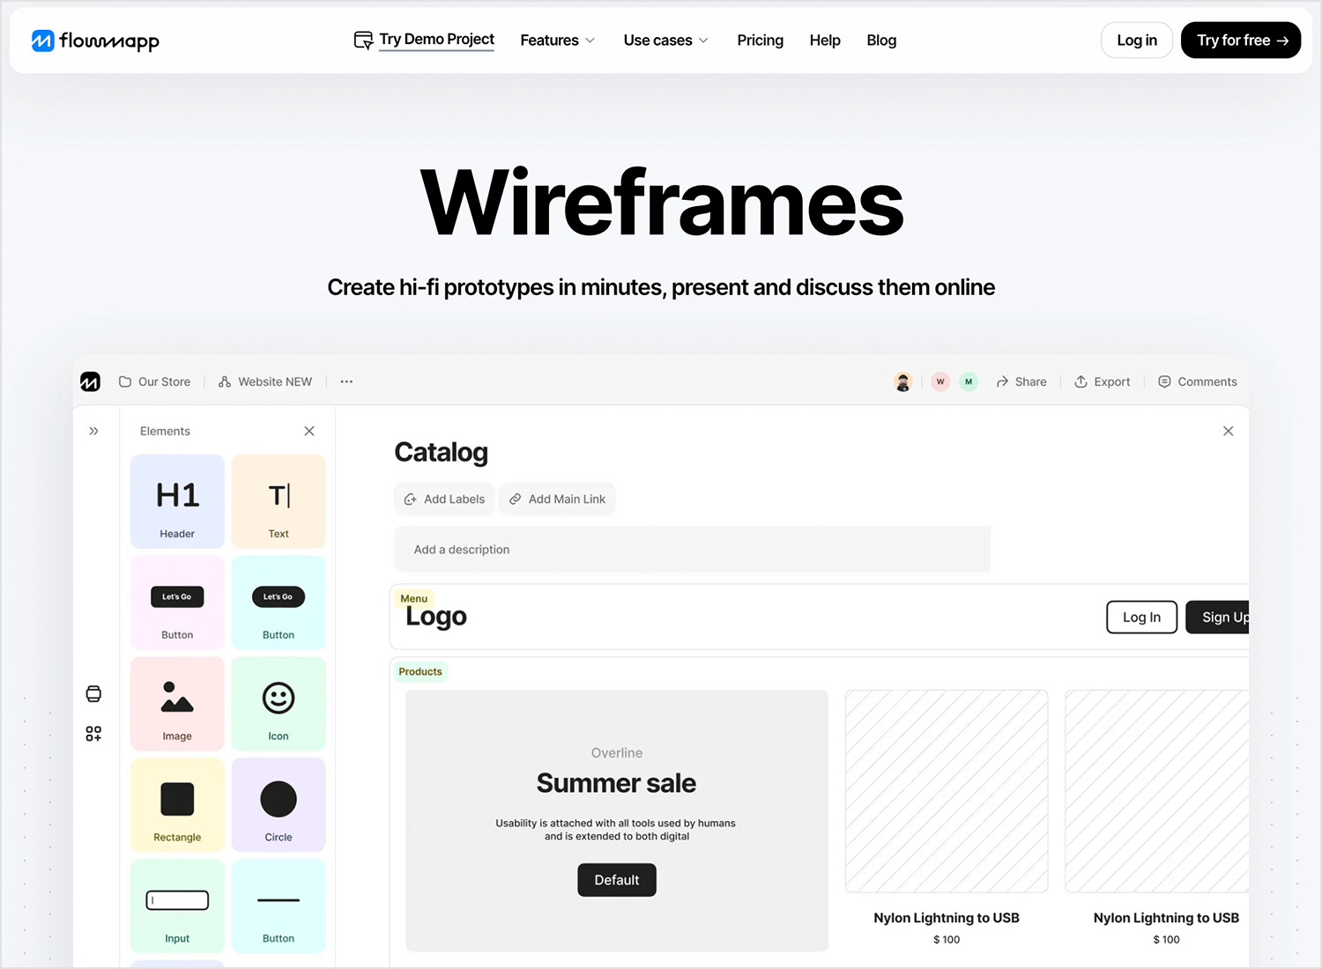Click Try for free button
This screenshot has height=969, width=1322.
tap(1241, 41)
